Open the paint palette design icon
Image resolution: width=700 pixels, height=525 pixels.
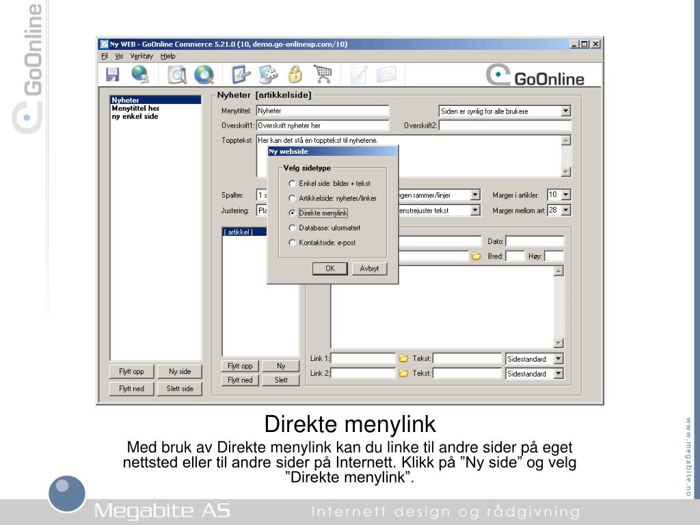[268, 75]
